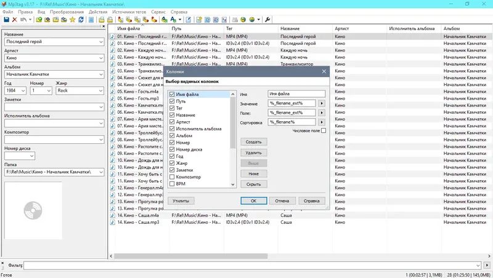Click the Фильтр input field
The image size is (493, 278).
pos(252,266)
